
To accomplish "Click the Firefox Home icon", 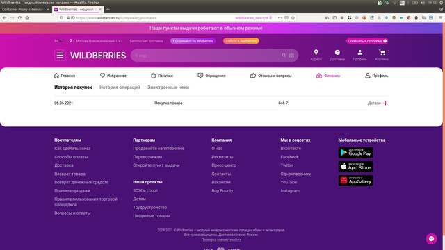I will pyautogui.click(x=27, y=18).
